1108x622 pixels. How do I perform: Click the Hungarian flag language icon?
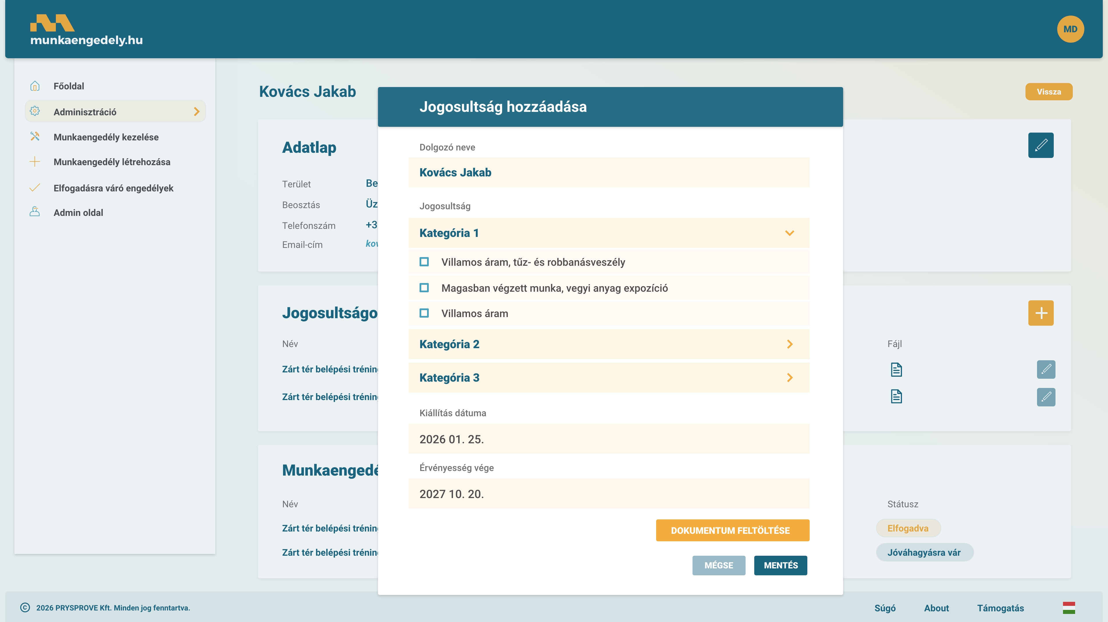coord(1068,608)
